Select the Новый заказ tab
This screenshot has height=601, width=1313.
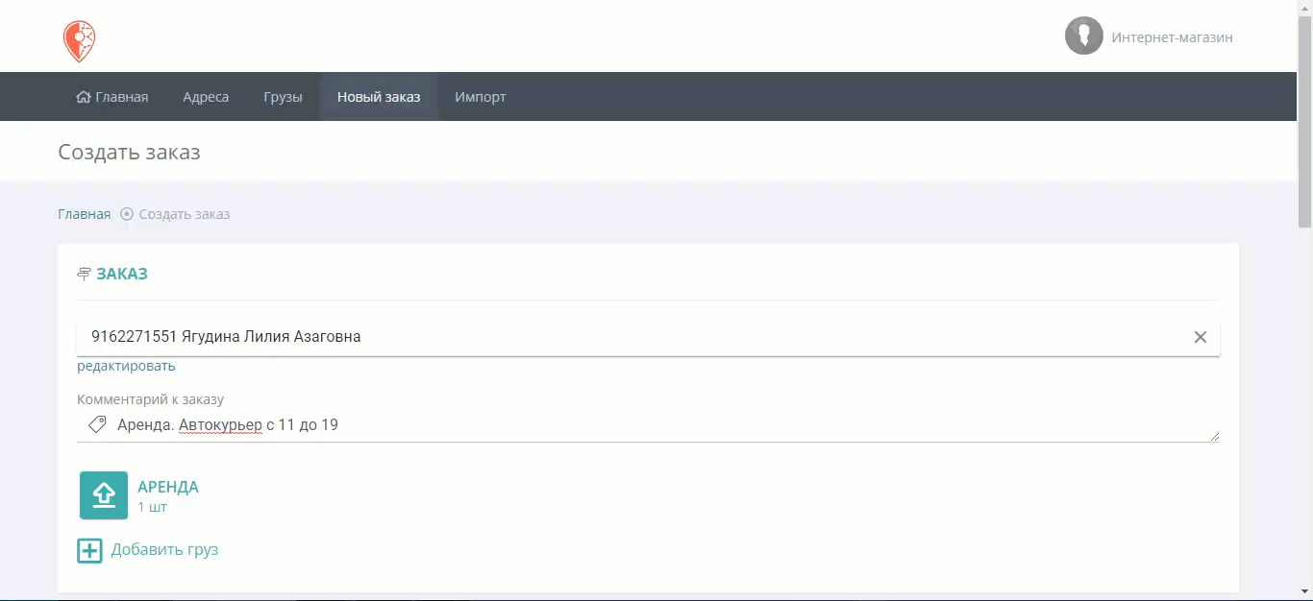point(379,97)
